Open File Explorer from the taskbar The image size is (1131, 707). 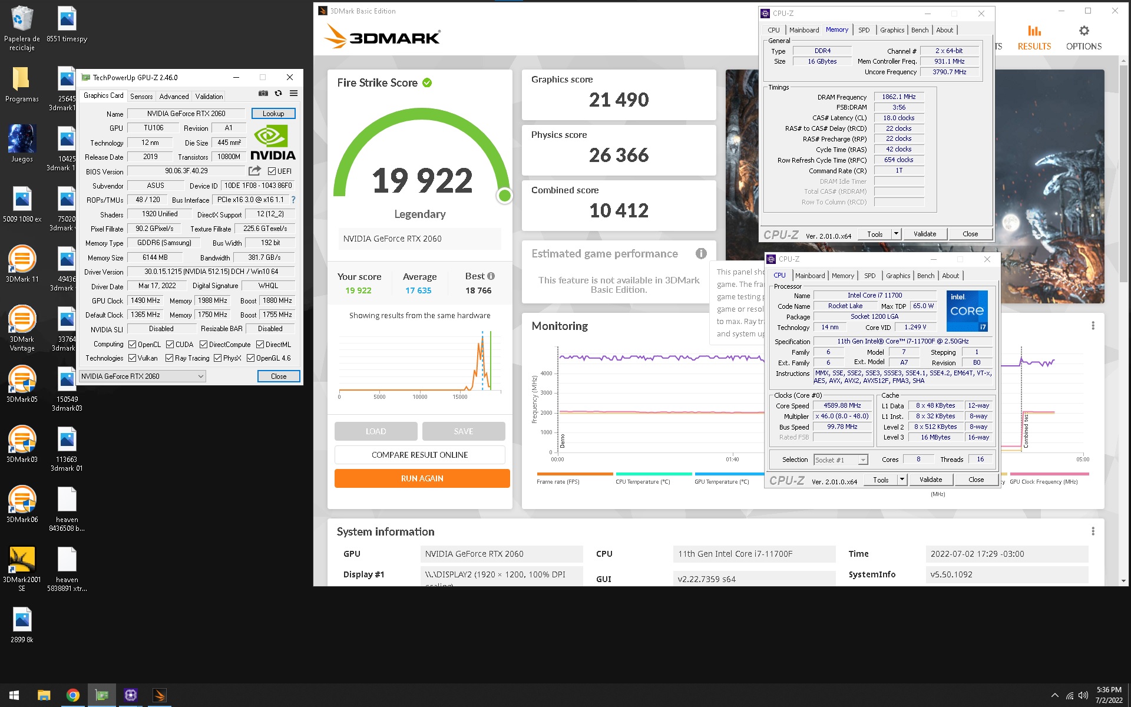[44, 695]
